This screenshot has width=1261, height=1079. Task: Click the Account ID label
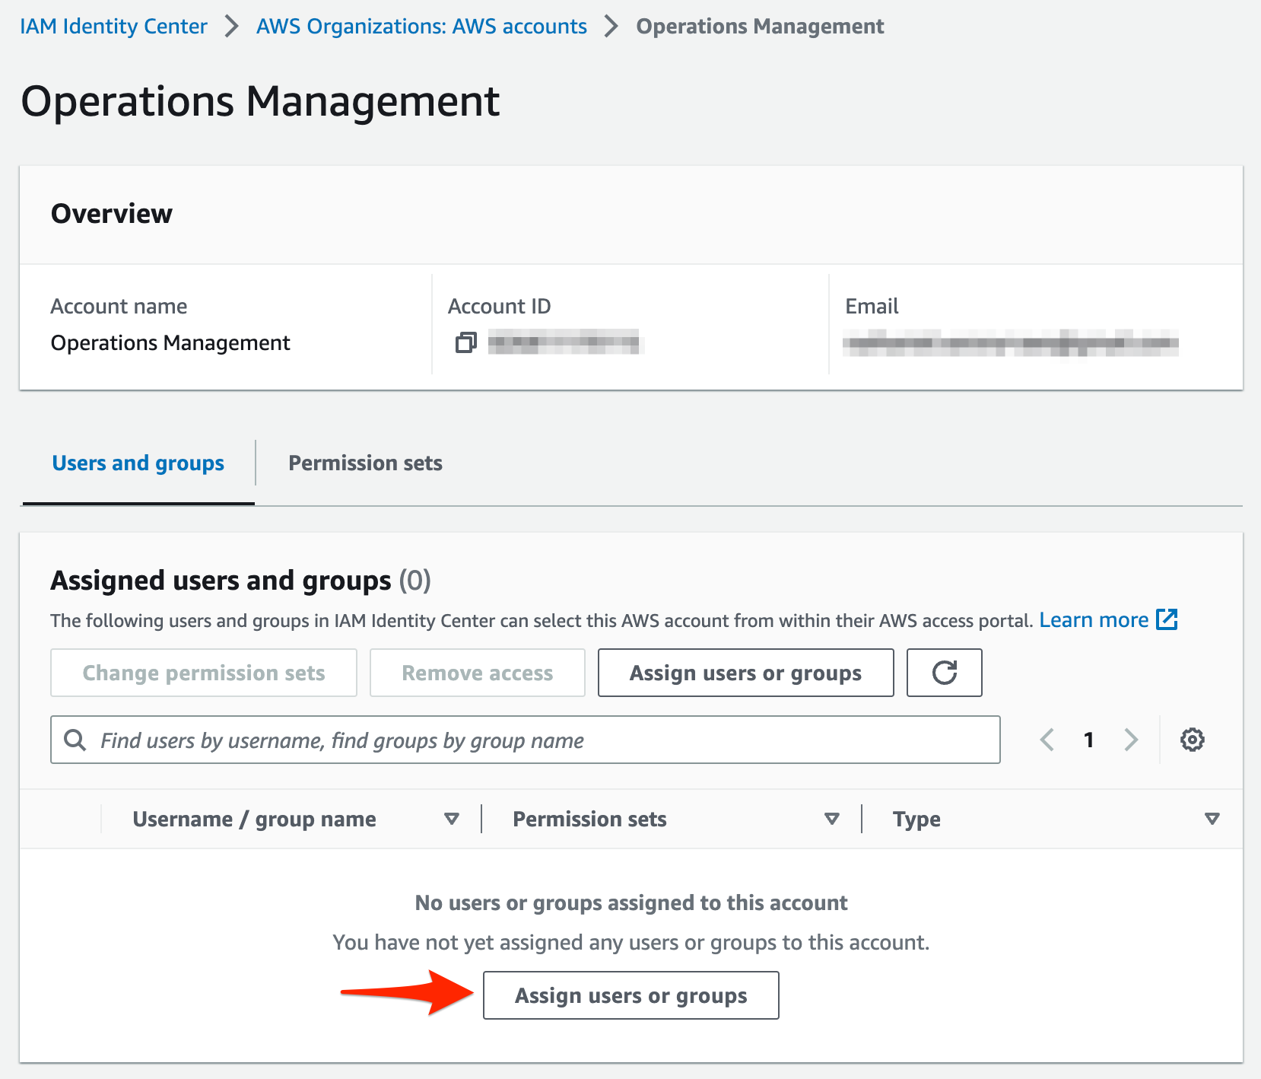coord(499,306)
